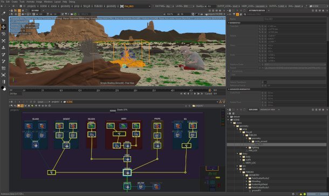Collapse the ADVANCED KINEMATICS section
Image resolution: width=329 pixels, height=196 pixels.
click(x=229, y=89)
